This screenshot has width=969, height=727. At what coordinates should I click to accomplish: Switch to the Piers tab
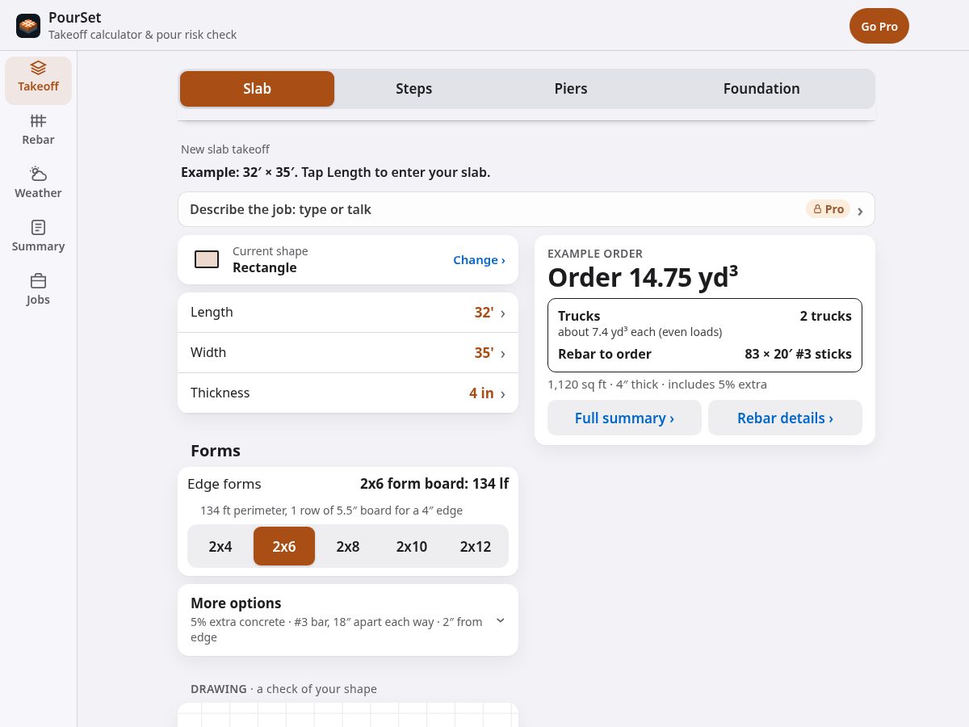click(x=571, y=89)
